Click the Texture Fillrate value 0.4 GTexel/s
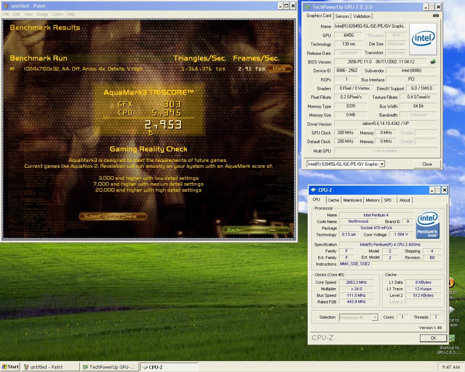The height and width of the screenshot is (372, 465). tap(418, 97)
